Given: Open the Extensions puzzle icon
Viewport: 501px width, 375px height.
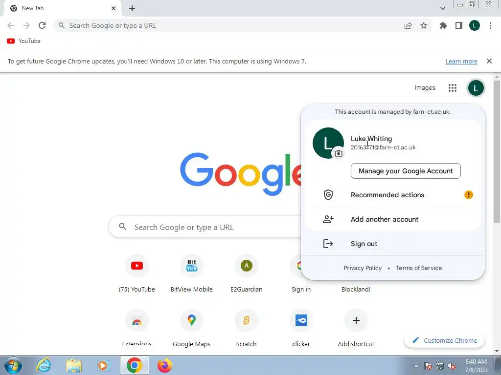Looking at the screenshot, I should point(443,25).
